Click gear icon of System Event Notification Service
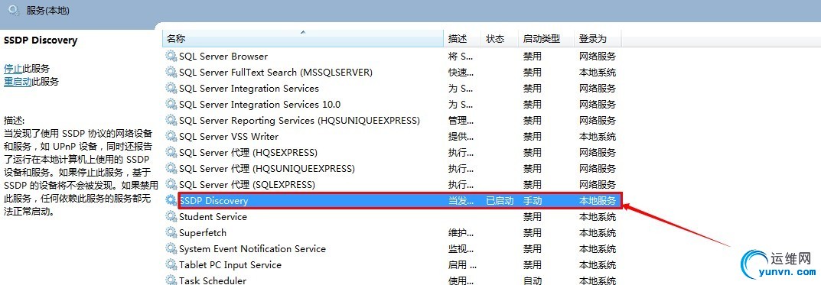The image size is (821, 285). point(171,248)
